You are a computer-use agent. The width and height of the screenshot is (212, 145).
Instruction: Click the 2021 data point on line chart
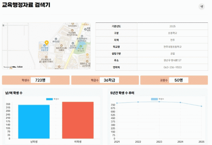tap(117, 103)
